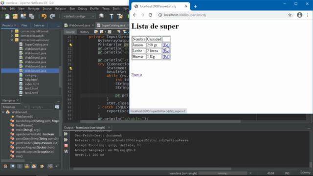Image resolution: width=313 pixels, height=176 pixels.
Task: Select cara.png in project tree
Action: pyautogui.click(x=30, y=75)
